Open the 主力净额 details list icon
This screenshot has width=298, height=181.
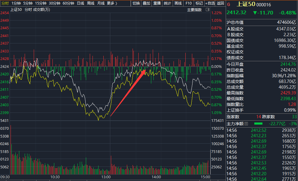(246, 124)
